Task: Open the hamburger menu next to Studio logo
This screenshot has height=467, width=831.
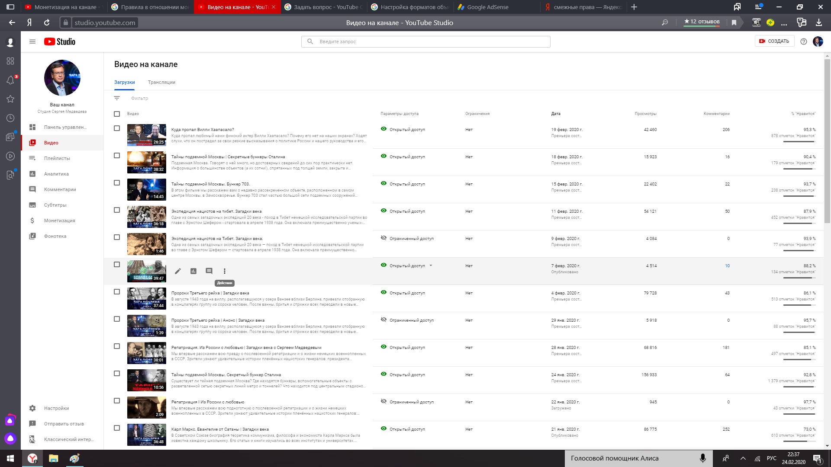Action: 32,42
